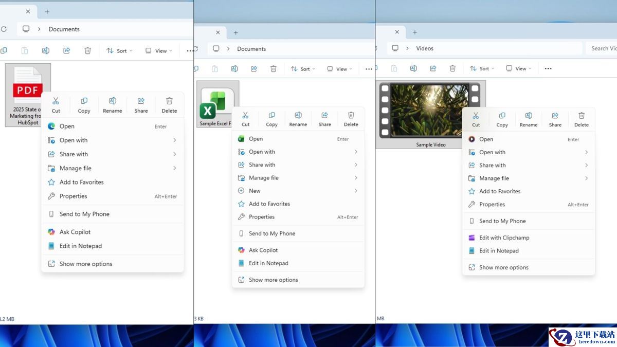Choose Show more options in the Excel context menu
The height and width of the screenshot is (347, 617).
pyautogui.click(x=273, y=280)
